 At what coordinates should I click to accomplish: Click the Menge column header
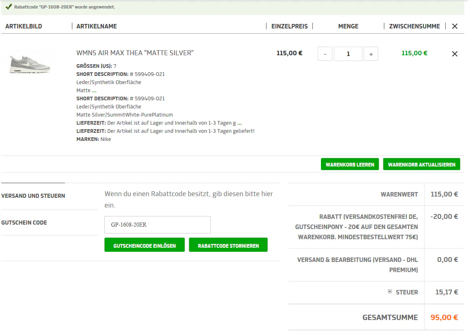click(348, 26)
